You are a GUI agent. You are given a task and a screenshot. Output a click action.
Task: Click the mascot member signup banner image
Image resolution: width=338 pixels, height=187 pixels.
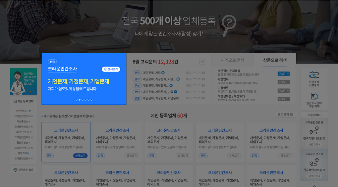[x=24, y=82]
